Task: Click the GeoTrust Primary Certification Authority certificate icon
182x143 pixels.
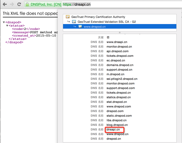Action: click(68, 17)
